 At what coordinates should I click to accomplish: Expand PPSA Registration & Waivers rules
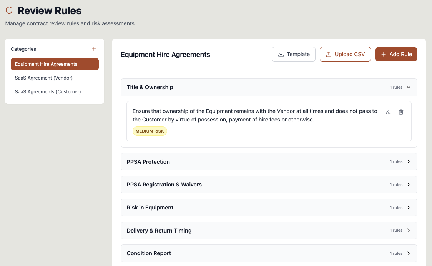pyautogui.click(x=409, y=185)
